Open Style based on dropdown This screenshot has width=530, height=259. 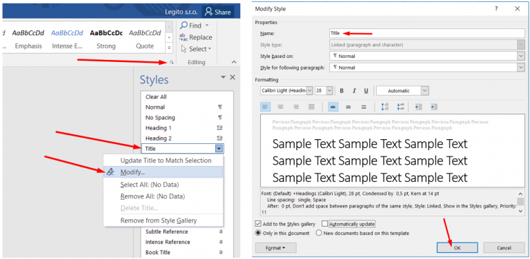(520, 56)
